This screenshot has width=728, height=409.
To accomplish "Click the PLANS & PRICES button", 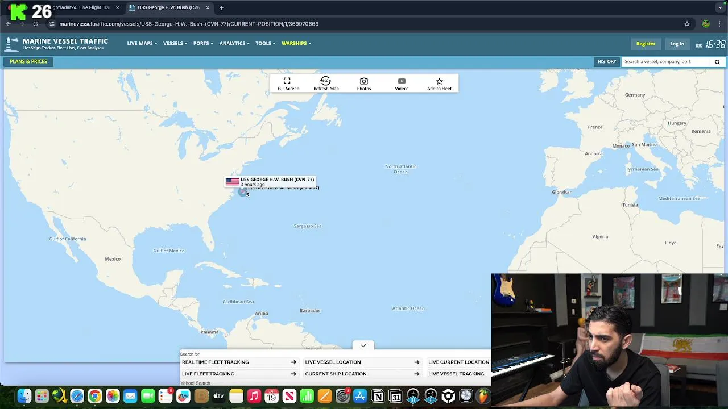I will [x=28, y=61].
